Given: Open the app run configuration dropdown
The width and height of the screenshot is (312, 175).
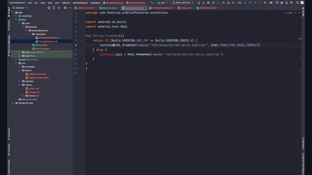Looking at the screenshot, I should coord(162,3).
